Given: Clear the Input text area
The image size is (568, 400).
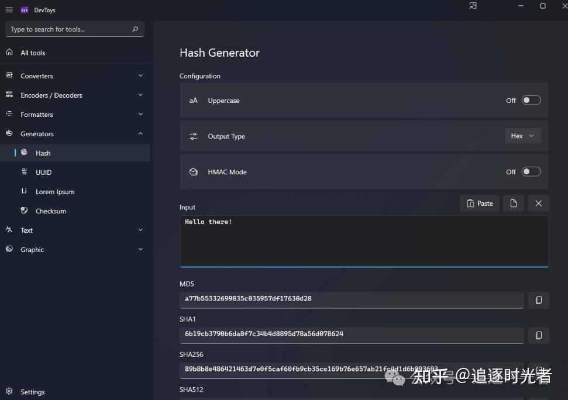Looking at the screenshot, I should pos(538,203).
